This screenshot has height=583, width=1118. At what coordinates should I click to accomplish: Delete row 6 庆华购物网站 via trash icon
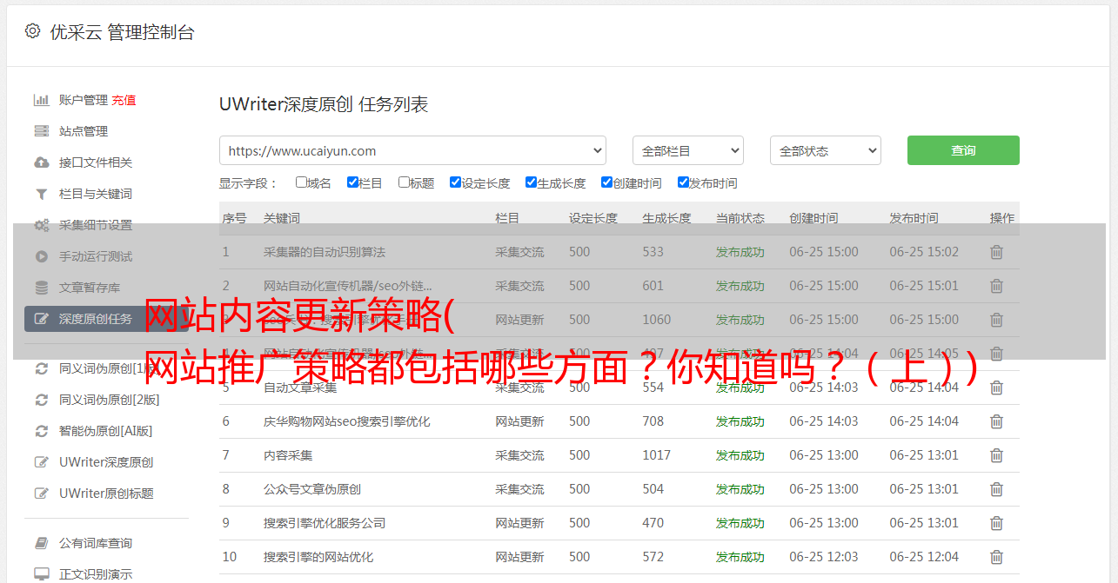click(x=997, y=421)
